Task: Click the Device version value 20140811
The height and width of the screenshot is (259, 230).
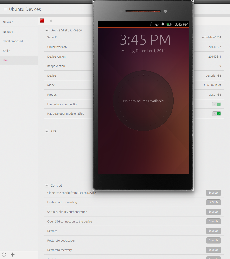Action: point(215,57)
